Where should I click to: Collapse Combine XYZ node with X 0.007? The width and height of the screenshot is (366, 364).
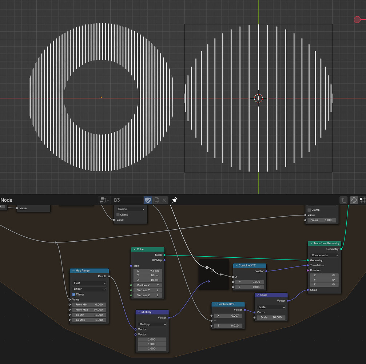(215, 304)
